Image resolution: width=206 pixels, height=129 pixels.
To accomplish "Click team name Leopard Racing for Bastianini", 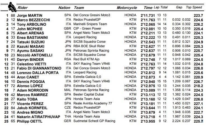I will [x=85, y=37].
